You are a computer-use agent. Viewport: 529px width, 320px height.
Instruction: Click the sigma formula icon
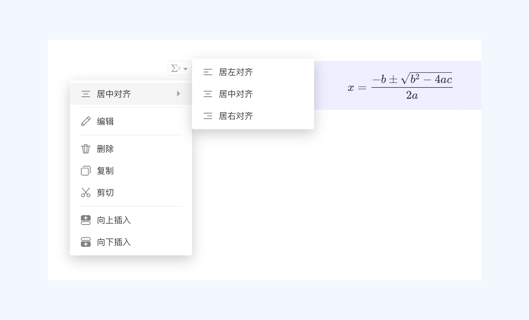pyautogui.click(x=176, y=68)
